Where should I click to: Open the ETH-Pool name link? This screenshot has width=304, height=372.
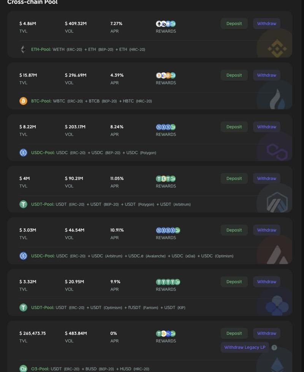41,49
